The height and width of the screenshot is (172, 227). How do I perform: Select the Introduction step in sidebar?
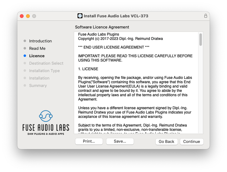[x=40, y=41]
